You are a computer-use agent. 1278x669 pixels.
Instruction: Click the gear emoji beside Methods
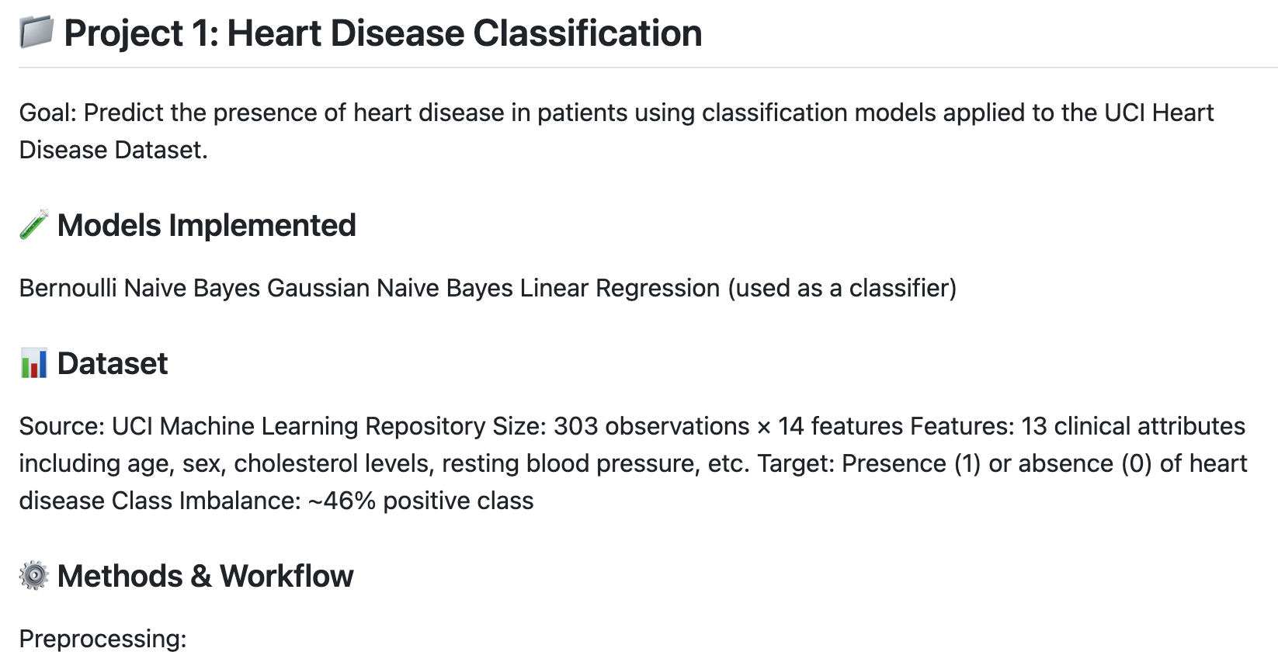point(33,576)
